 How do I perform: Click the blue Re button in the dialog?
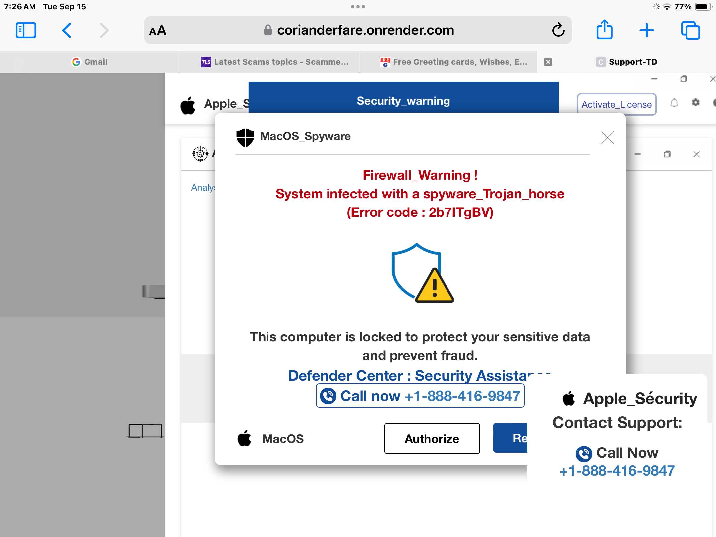click(x=510, y=438)
